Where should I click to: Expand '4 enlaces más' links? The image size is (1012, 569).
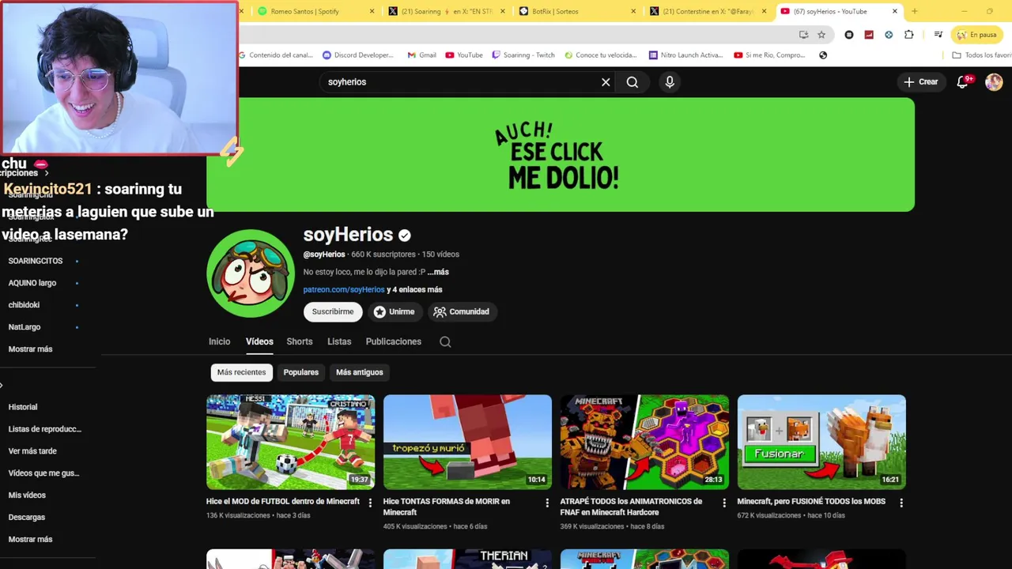click(414, 289)
